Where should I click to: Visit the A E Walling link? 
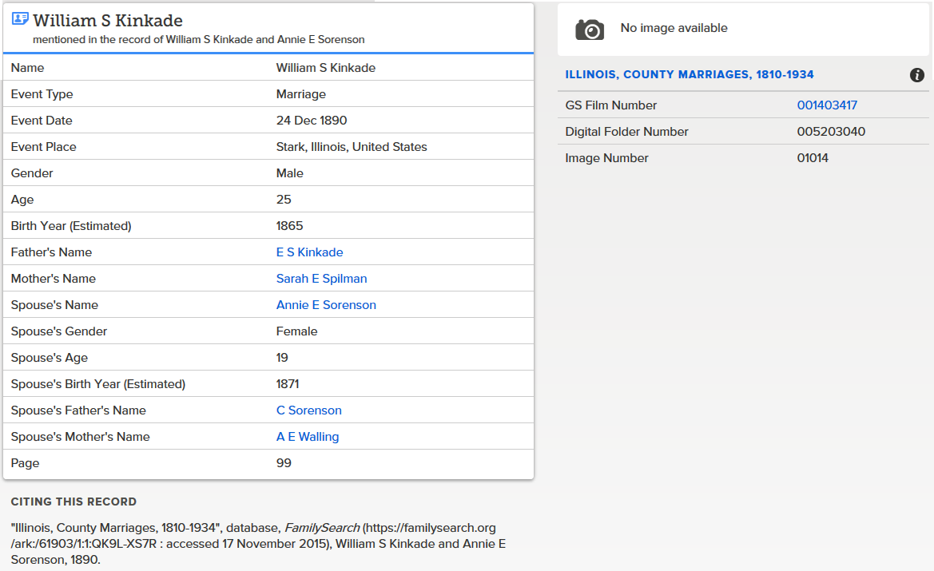308,437
